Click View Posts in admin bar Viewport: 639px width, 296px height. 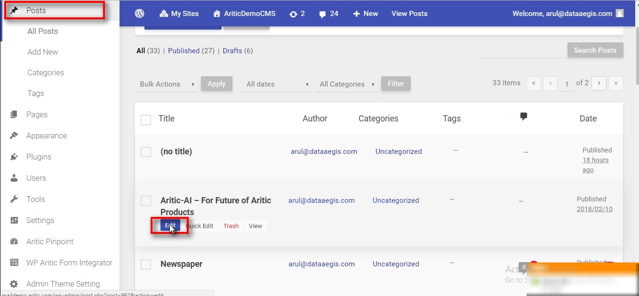coord(409,14)
